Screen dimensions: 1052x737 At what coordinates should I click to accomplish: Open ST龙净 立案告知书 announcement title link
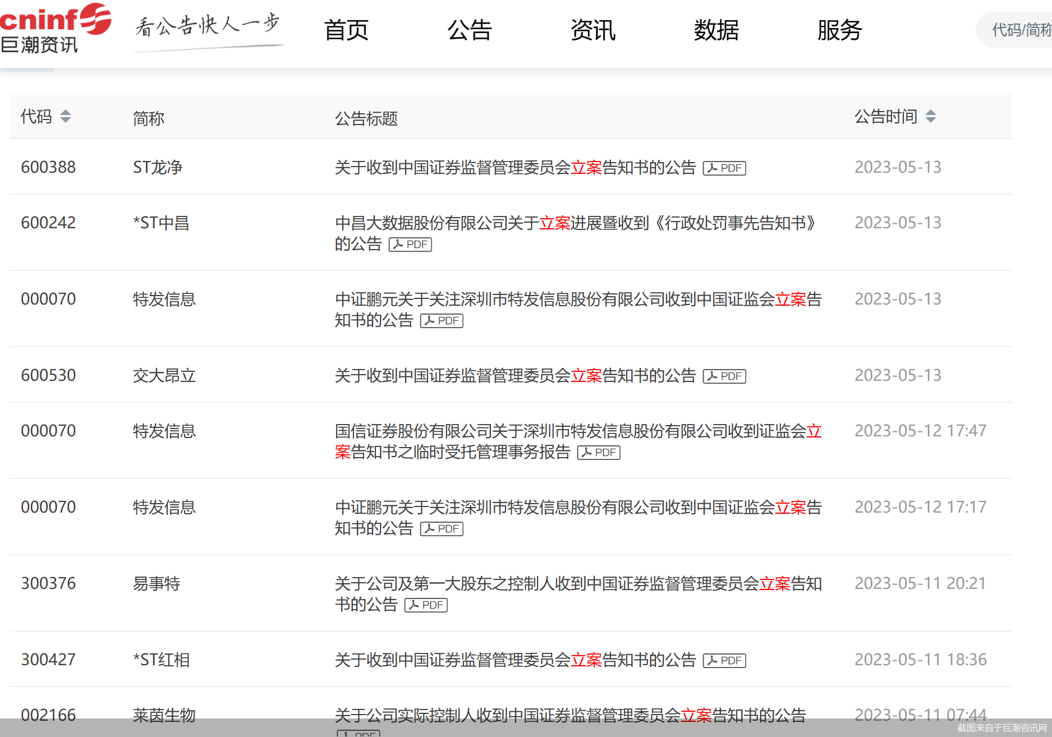(515, 167)
